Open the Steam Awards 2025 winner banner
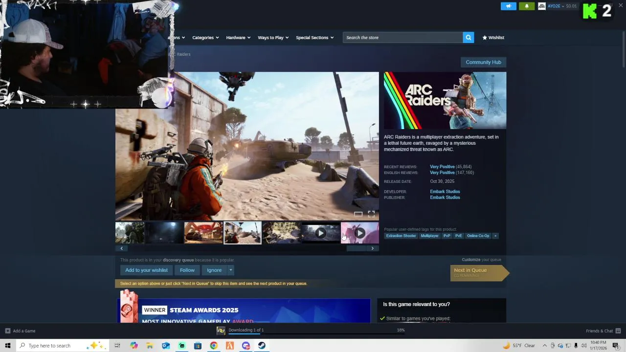Image resolution: width=626 pixels, height=352 pixels. (x=244, y=310)
